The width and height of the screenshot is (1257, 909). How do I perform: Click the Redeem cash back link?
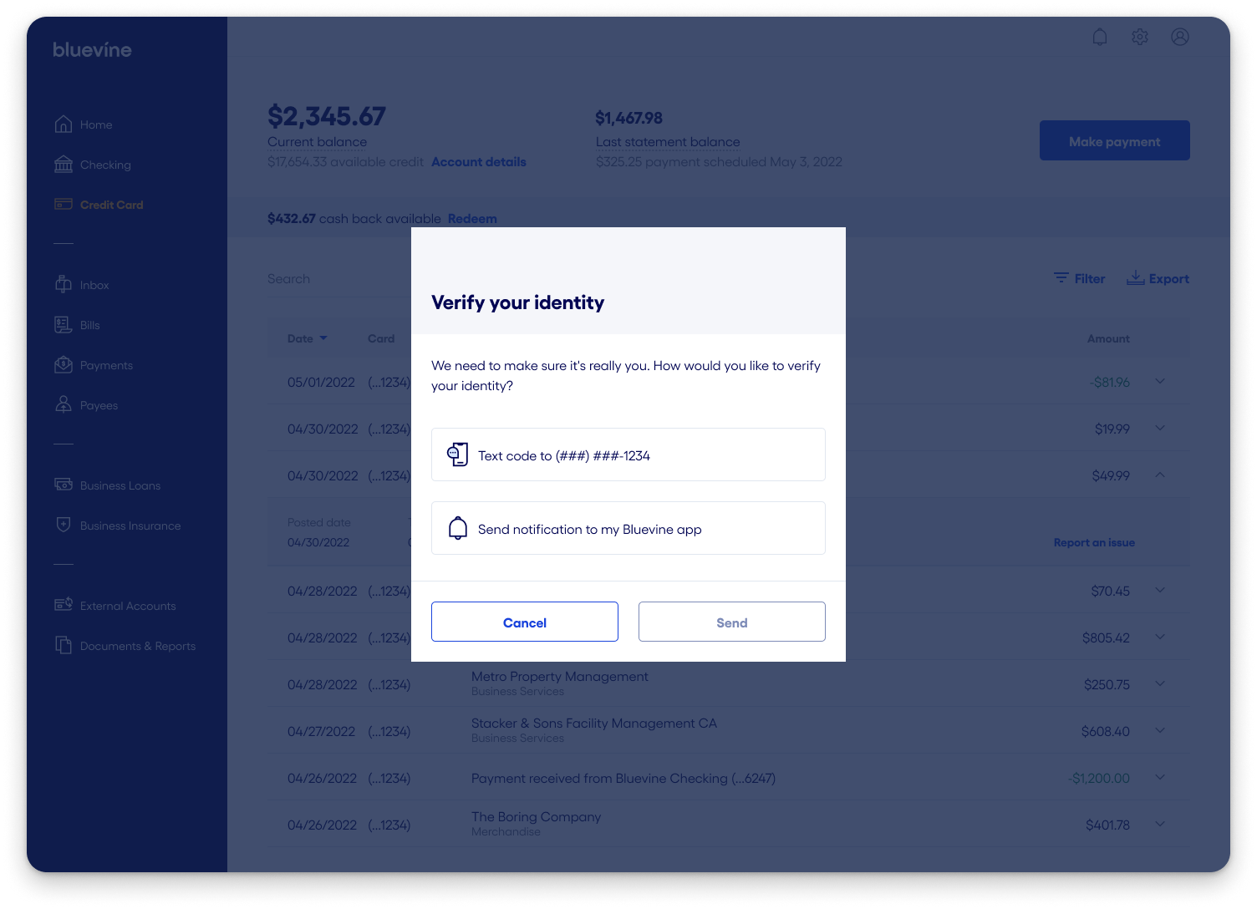(x=472, y=219)
